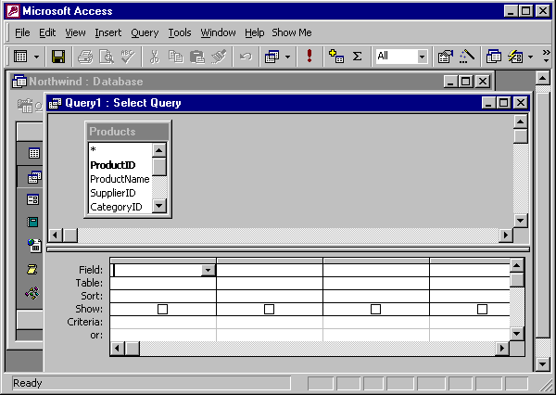Open the Help menu
The height and width of the screenshot is (395, 556).
click(254, 32)
